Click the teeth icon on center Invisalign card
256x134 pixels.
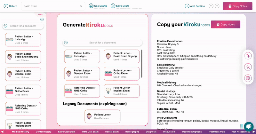(x=68, y=56)
